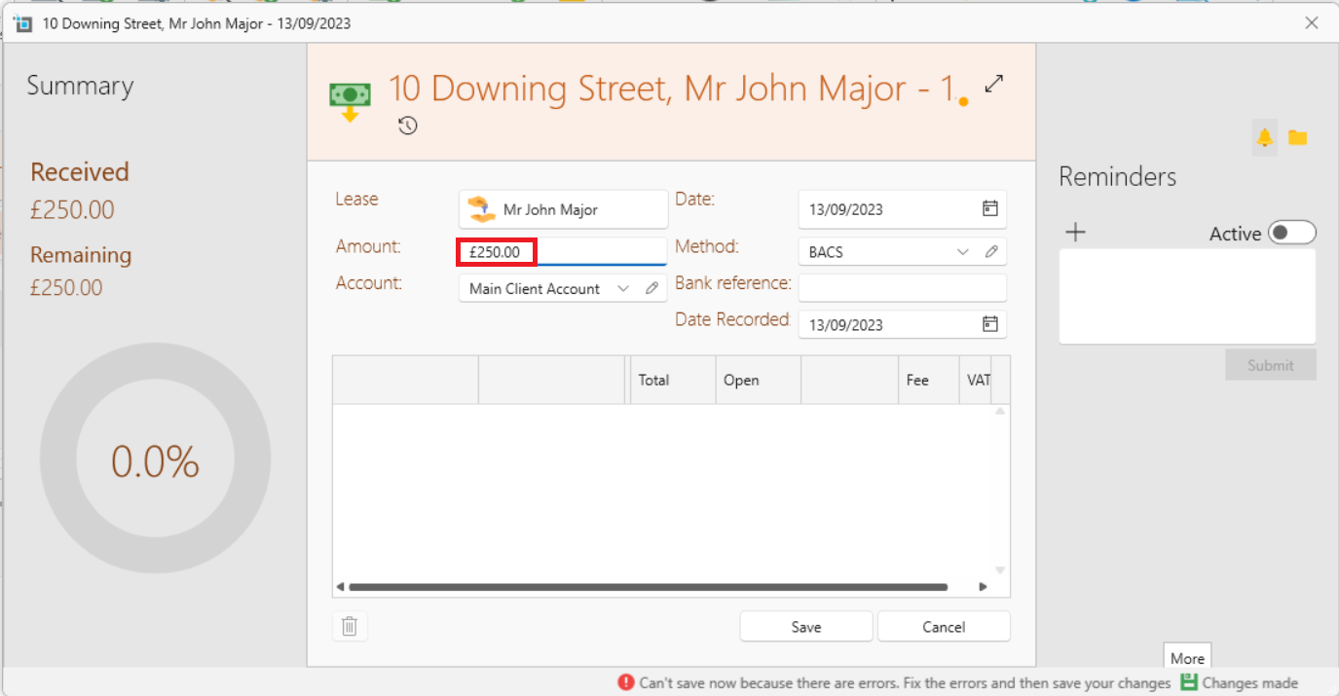Viewport: 1339px width, 696px height.
Task: Click the Cancel button
Action: [x=944, y=627]
